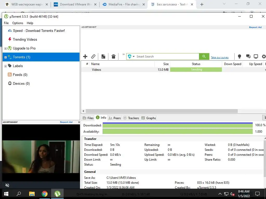Expand the Upgrade to Pro tree node

[5, 48]
